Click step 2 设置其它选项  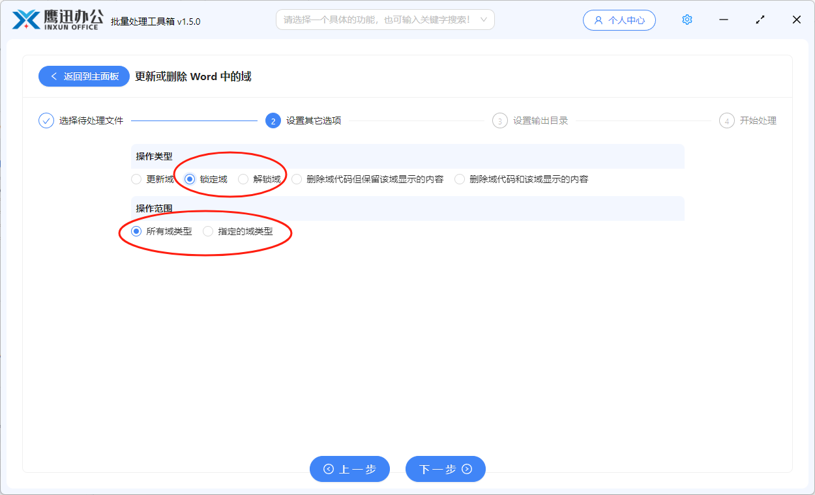303,120
